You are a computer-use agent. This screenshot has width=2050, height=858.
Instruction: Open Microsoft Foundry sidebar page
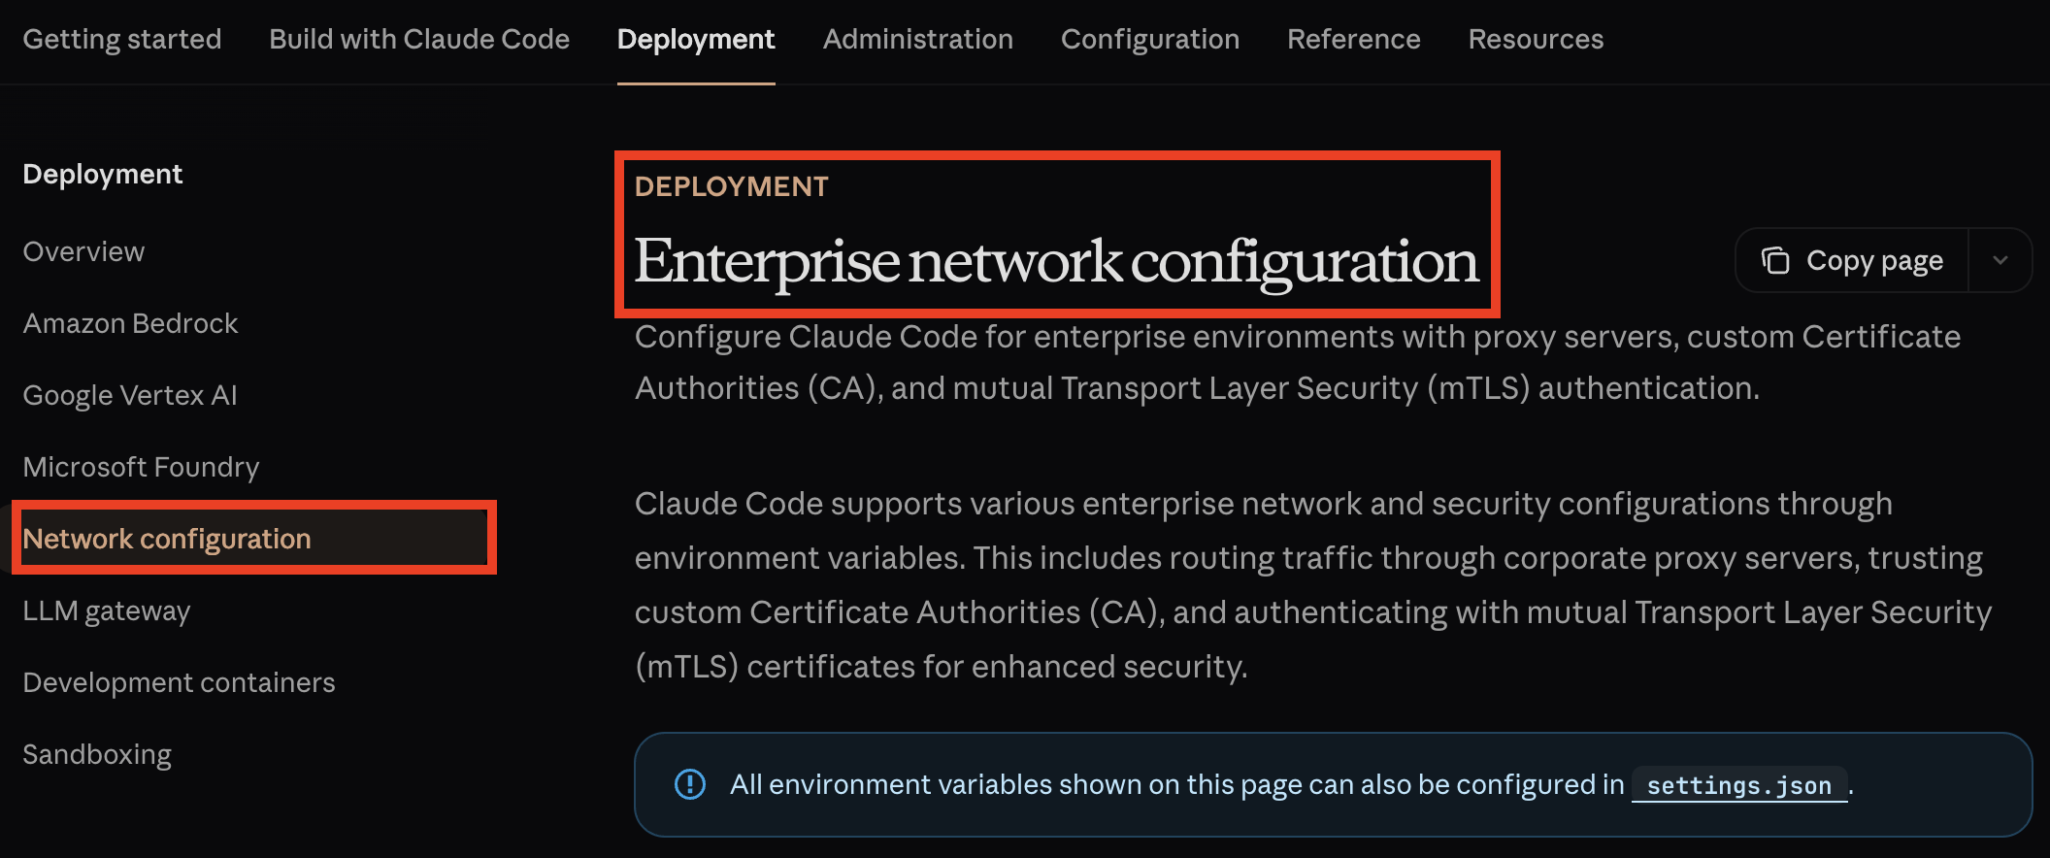[141, 467]
